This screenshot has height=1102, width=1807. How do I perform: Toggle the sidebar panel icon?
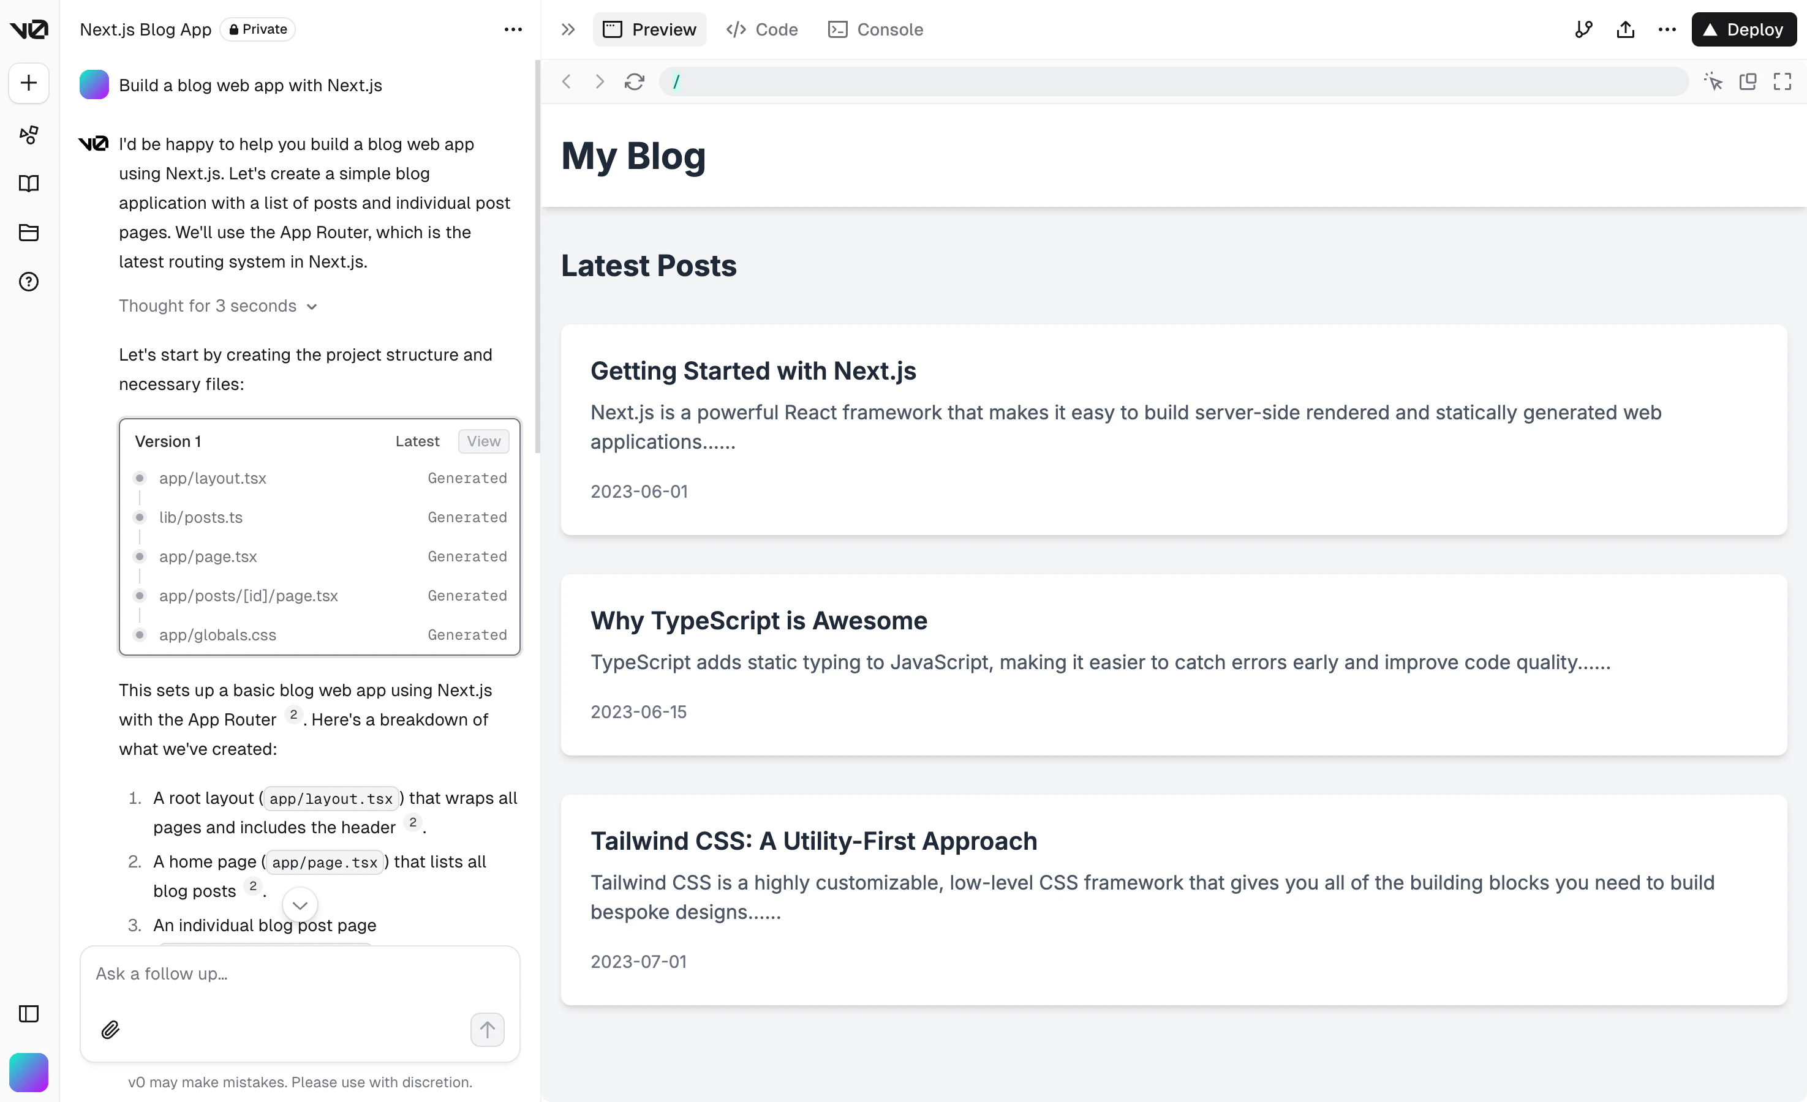(x=29, y=1013)
